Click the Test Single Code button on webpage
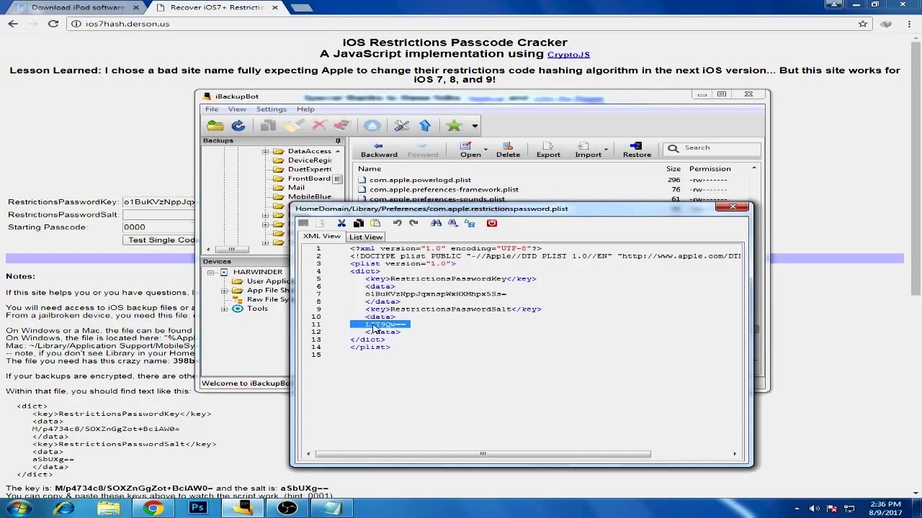The height and width of the screenshot is (518, 922). tap(159, 240)
